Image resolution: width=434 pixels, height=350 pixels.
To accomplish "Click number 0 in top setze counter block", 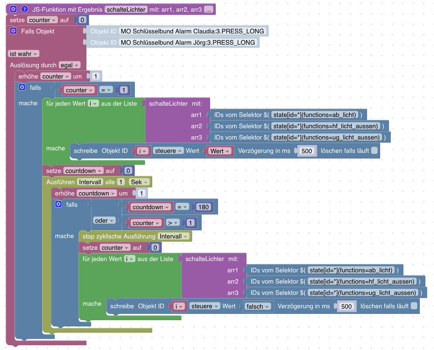I will coord(82,20).
